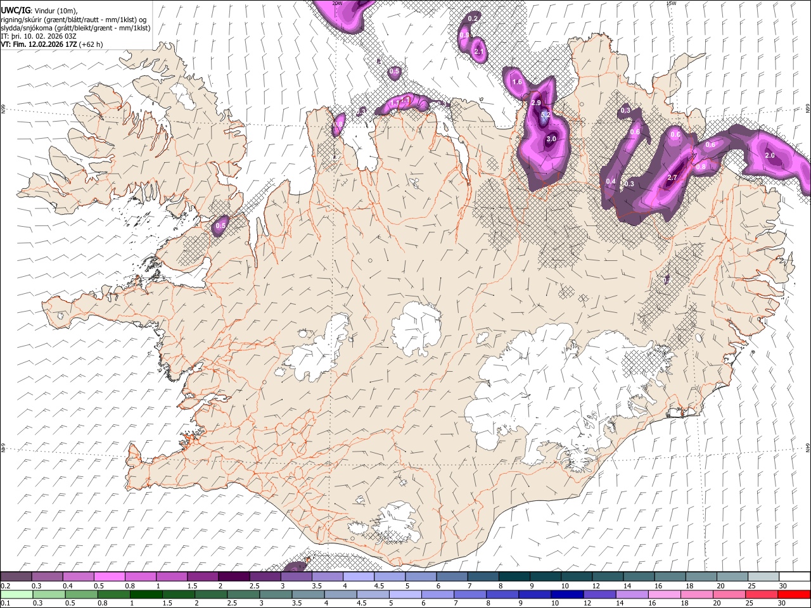Pick the upper legend swatch labeled 2
The height and width of the screenshot is (608, 811).
(x=233, y=576)
